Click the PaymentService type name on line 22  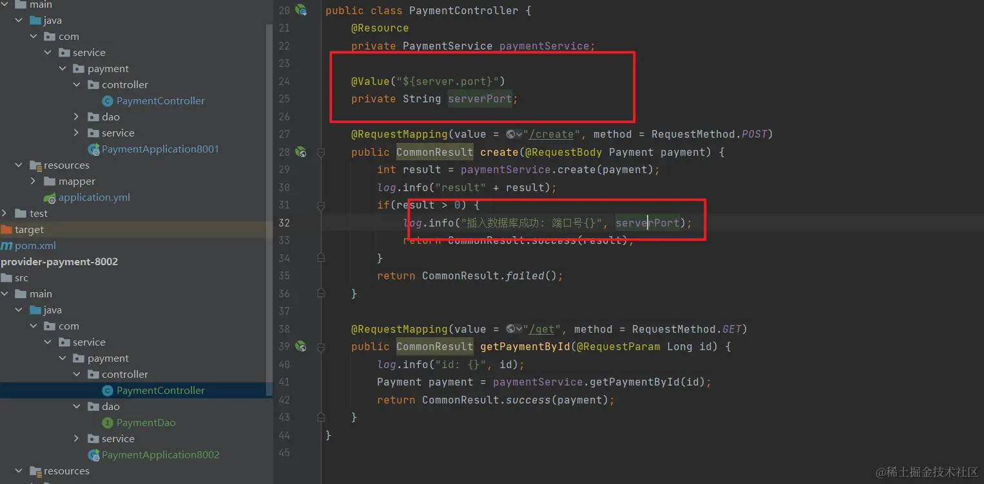click(x=448, y=46)
